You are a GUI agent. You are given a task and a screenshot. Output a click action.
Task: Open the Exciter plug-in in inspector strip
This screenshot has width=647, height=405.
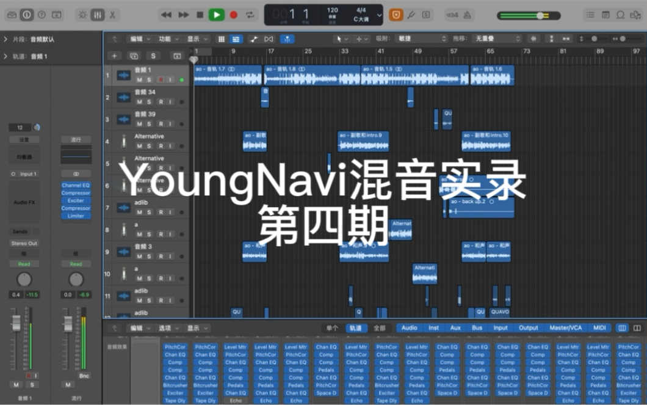point(76,200)
